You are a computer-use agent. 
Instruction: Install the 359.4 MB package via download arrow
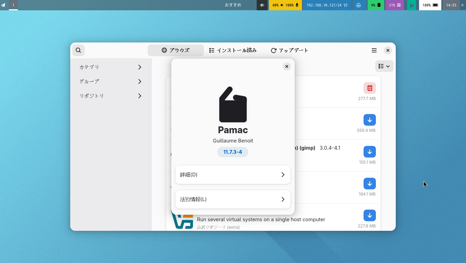click(x=370, y=120)
